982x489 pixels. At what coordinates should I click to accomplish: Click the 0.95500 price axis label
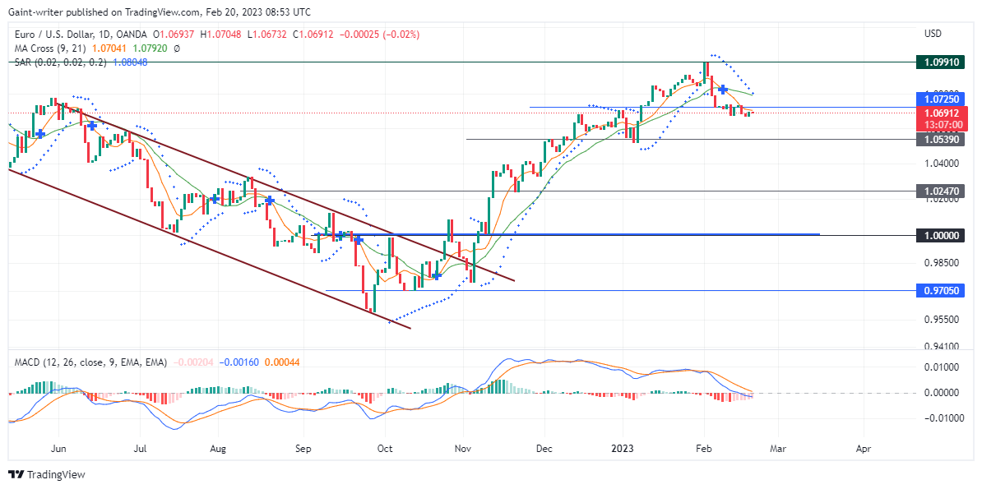[x=942, y=320]
